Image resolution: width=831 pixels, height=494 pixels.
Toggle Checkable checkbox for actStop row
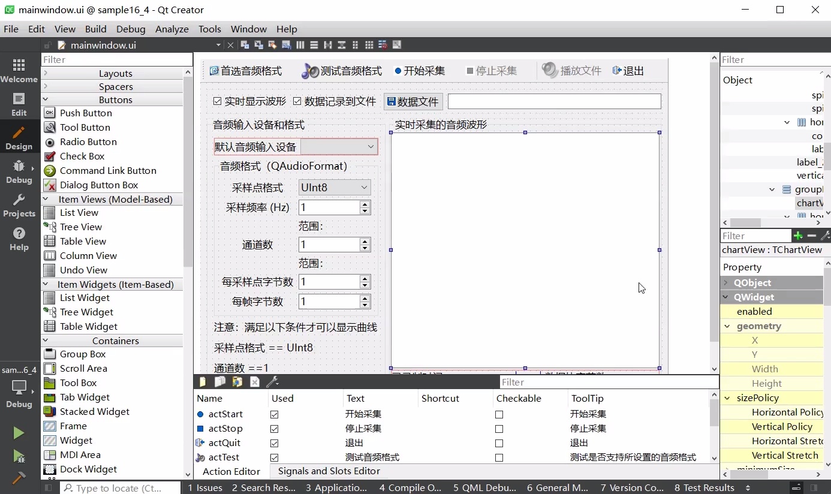(x=499, y=429)
